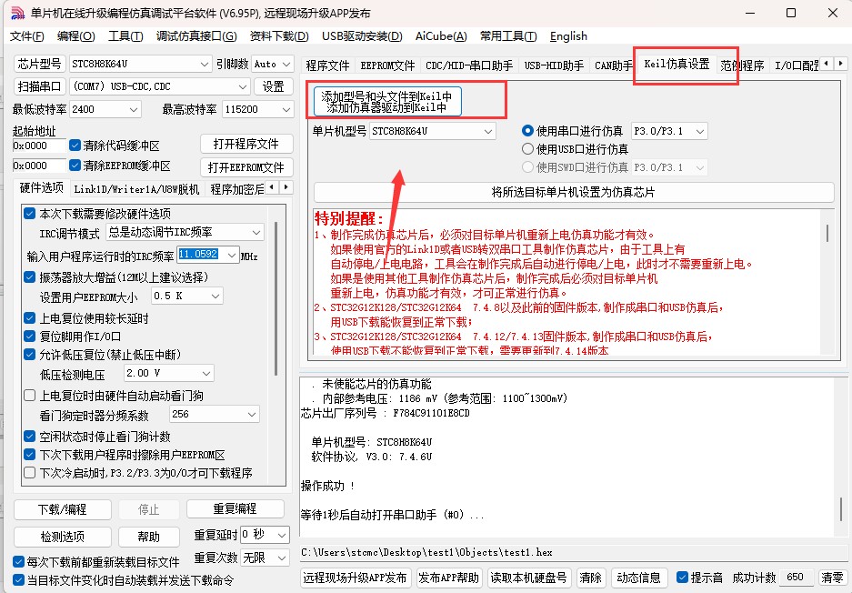Click 添加型号和头文件到Keil中 button
Image resolution: width=852 pixels, height=593 pixels.
[x=386, y=102]
